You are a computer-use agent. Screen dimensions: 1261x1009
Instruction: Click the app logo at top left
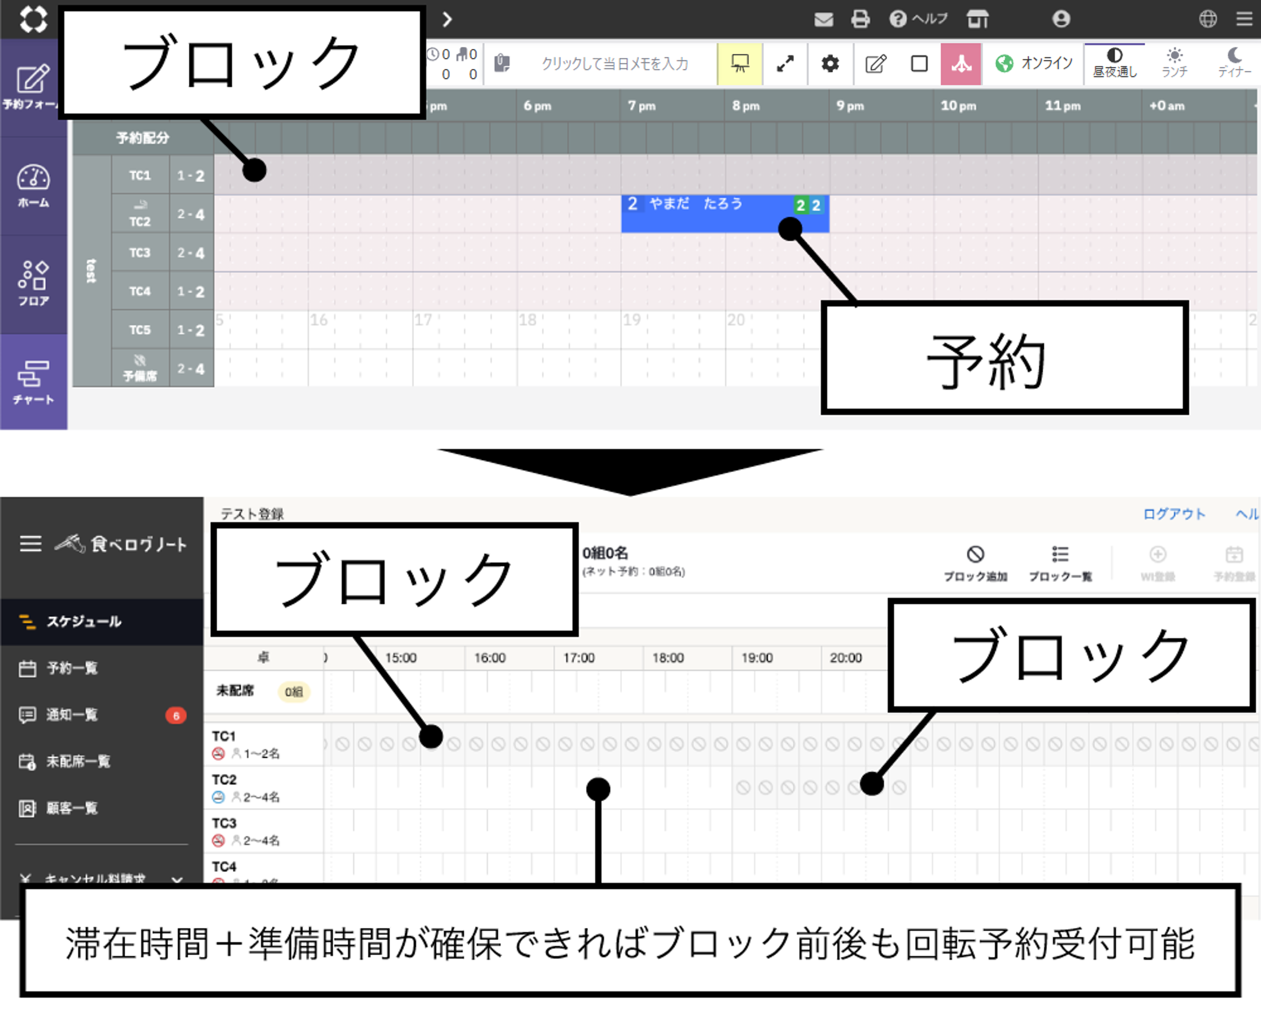(33, 19)
